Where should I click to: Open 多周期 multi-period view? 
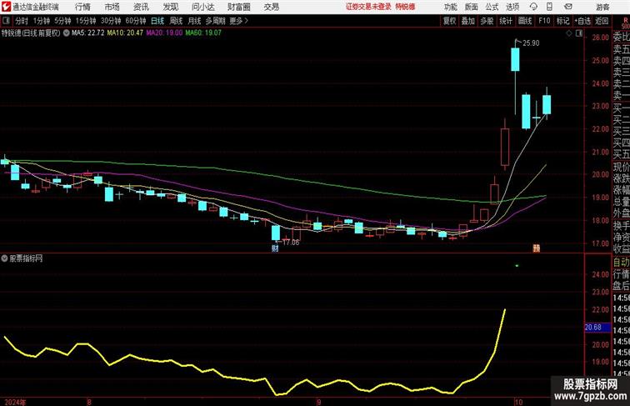(x=216, y=21)
